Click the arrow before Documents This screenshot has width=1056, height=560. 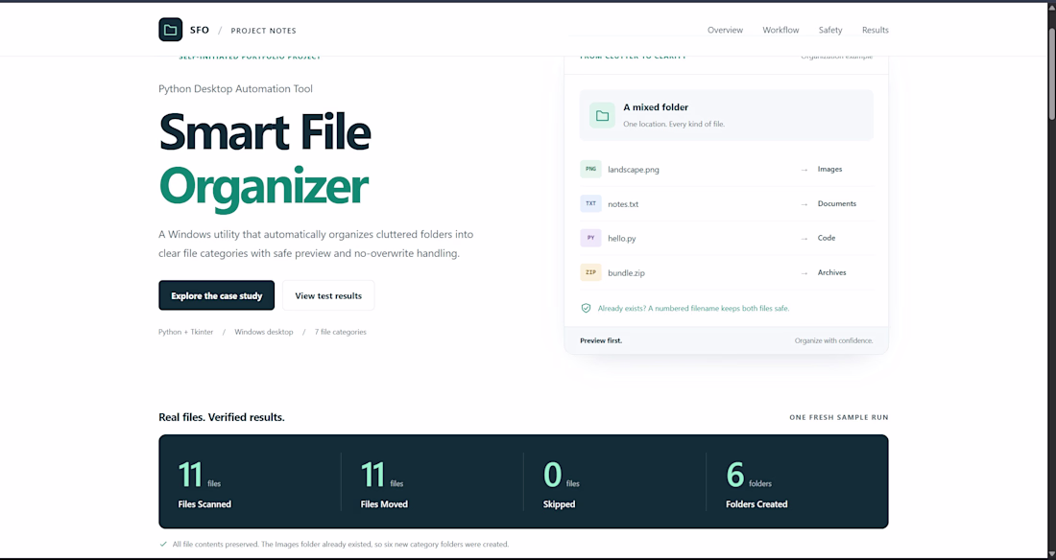pos(804,204)
